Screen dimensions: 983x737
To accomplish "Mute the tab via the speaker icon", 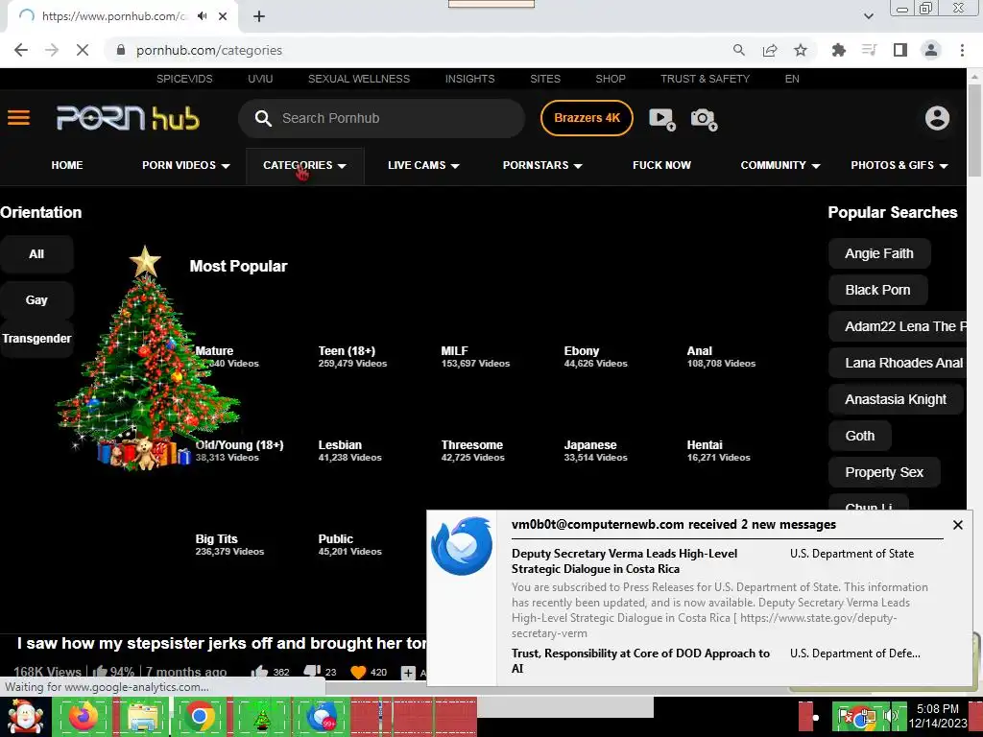I will click(202, 16).
